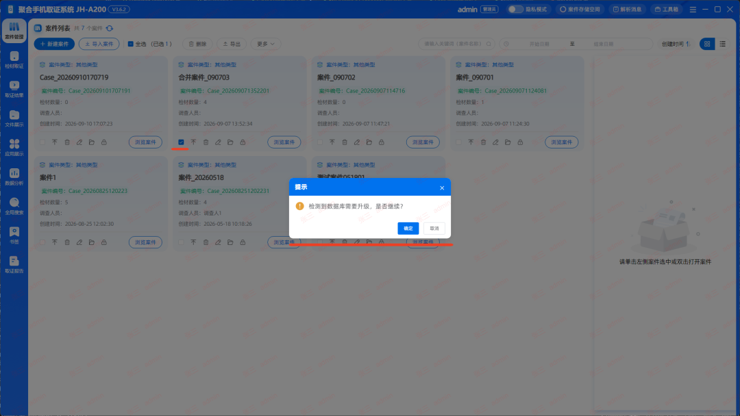Refresh the case list with the reload icon
Screen dimensions: 740x416
point(110,28)
